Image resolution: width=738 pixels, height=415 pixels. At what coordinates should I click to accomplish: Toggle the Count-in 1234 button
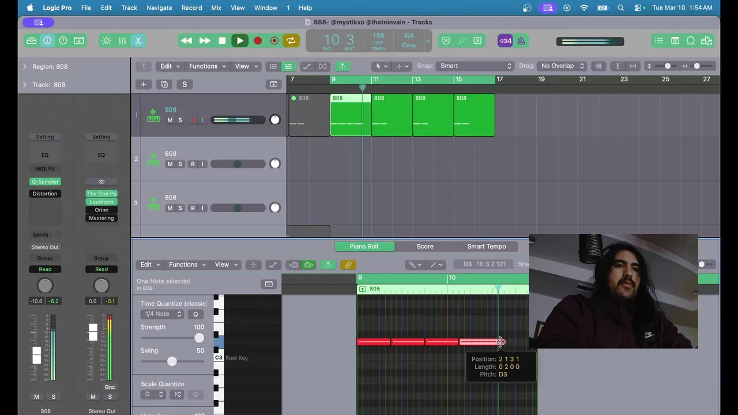505,41
